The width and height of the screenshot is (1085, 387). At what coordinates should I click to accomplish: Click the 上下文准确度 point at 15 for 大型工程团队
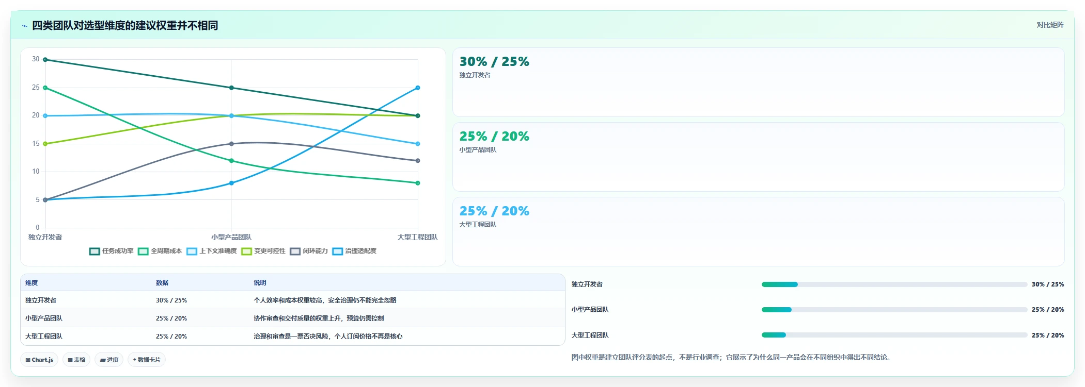pyautogui.click(x=418, y=144)
